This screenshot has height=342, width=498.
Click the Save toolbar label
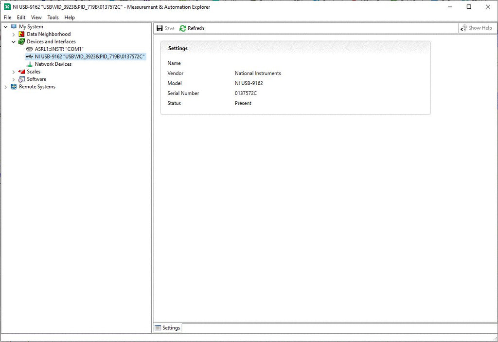pos(170,28)
